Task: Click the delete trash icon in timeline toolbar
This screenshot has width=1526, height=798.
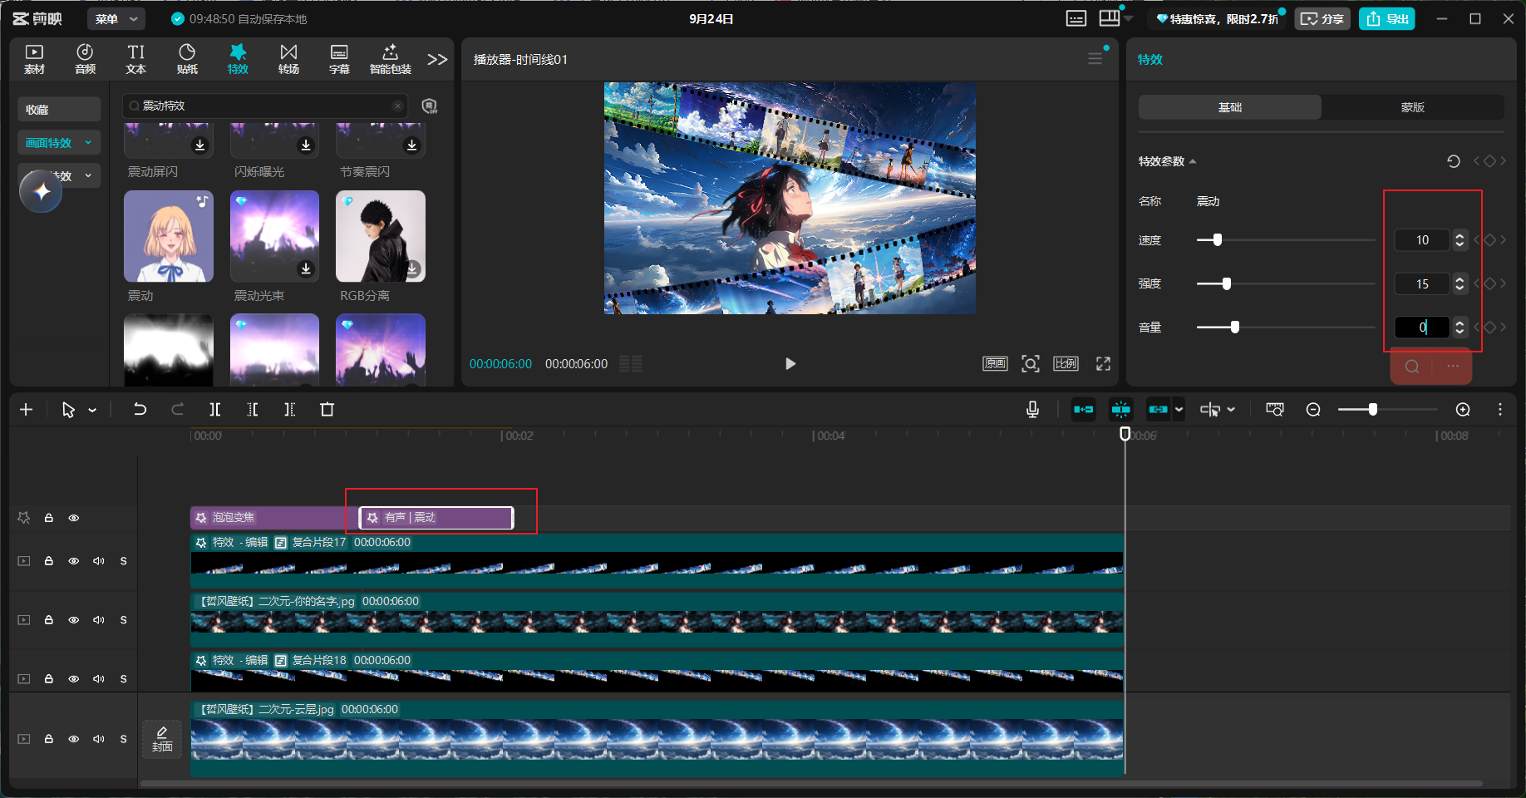Action: coord(327,409)
